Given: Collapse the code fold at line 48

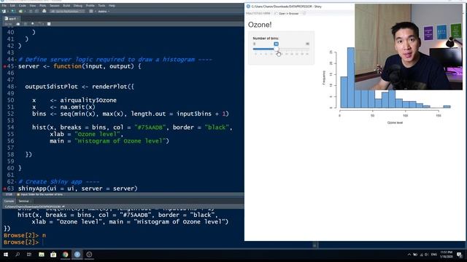Looking at the screenshot, I should pos(15,87).
